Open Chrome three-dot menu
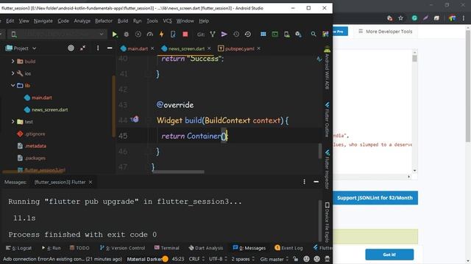The height and width of the screenshot is (264, 471). point(464,18)
